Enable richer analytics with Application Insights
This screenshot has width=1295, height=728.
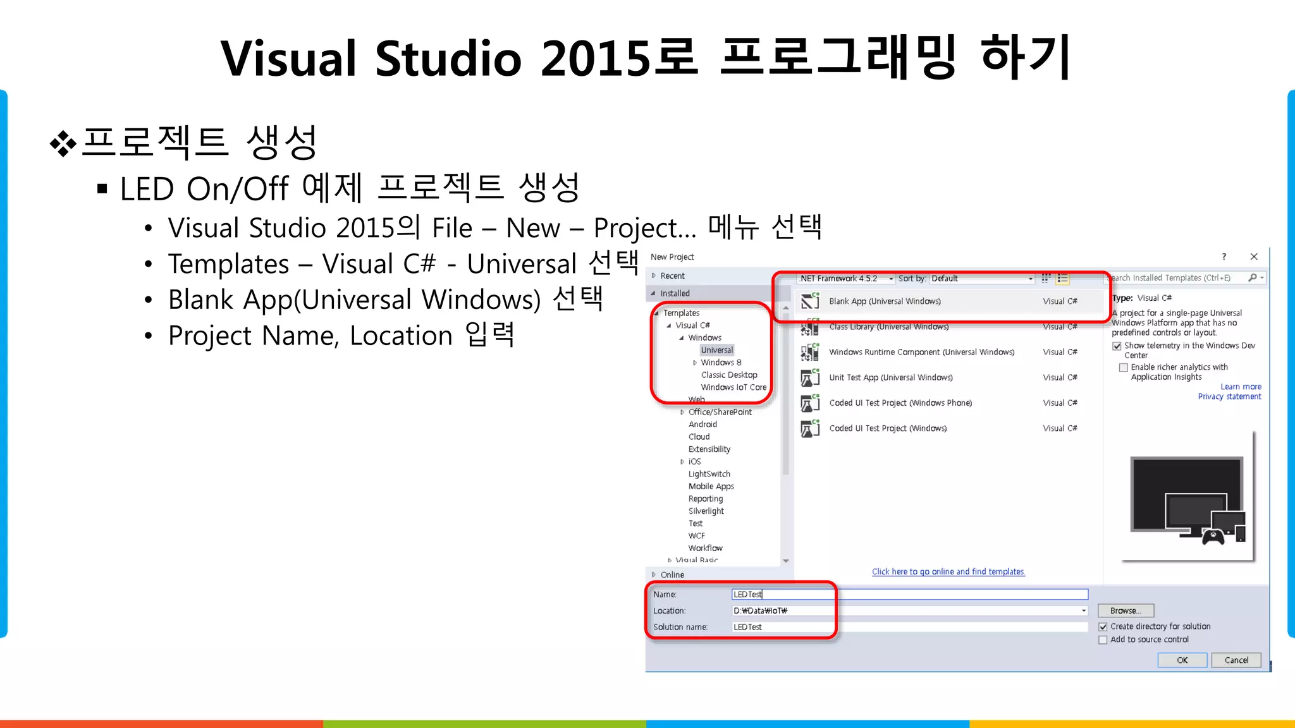[1124, 367]
